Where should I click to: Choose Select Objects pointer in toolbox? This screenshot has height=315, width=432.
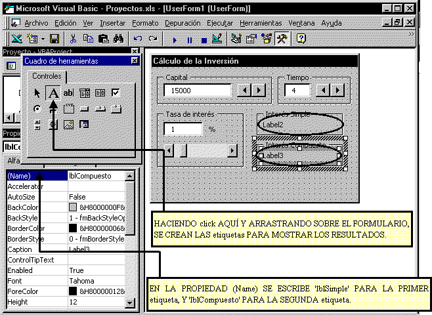click(37, 93)
